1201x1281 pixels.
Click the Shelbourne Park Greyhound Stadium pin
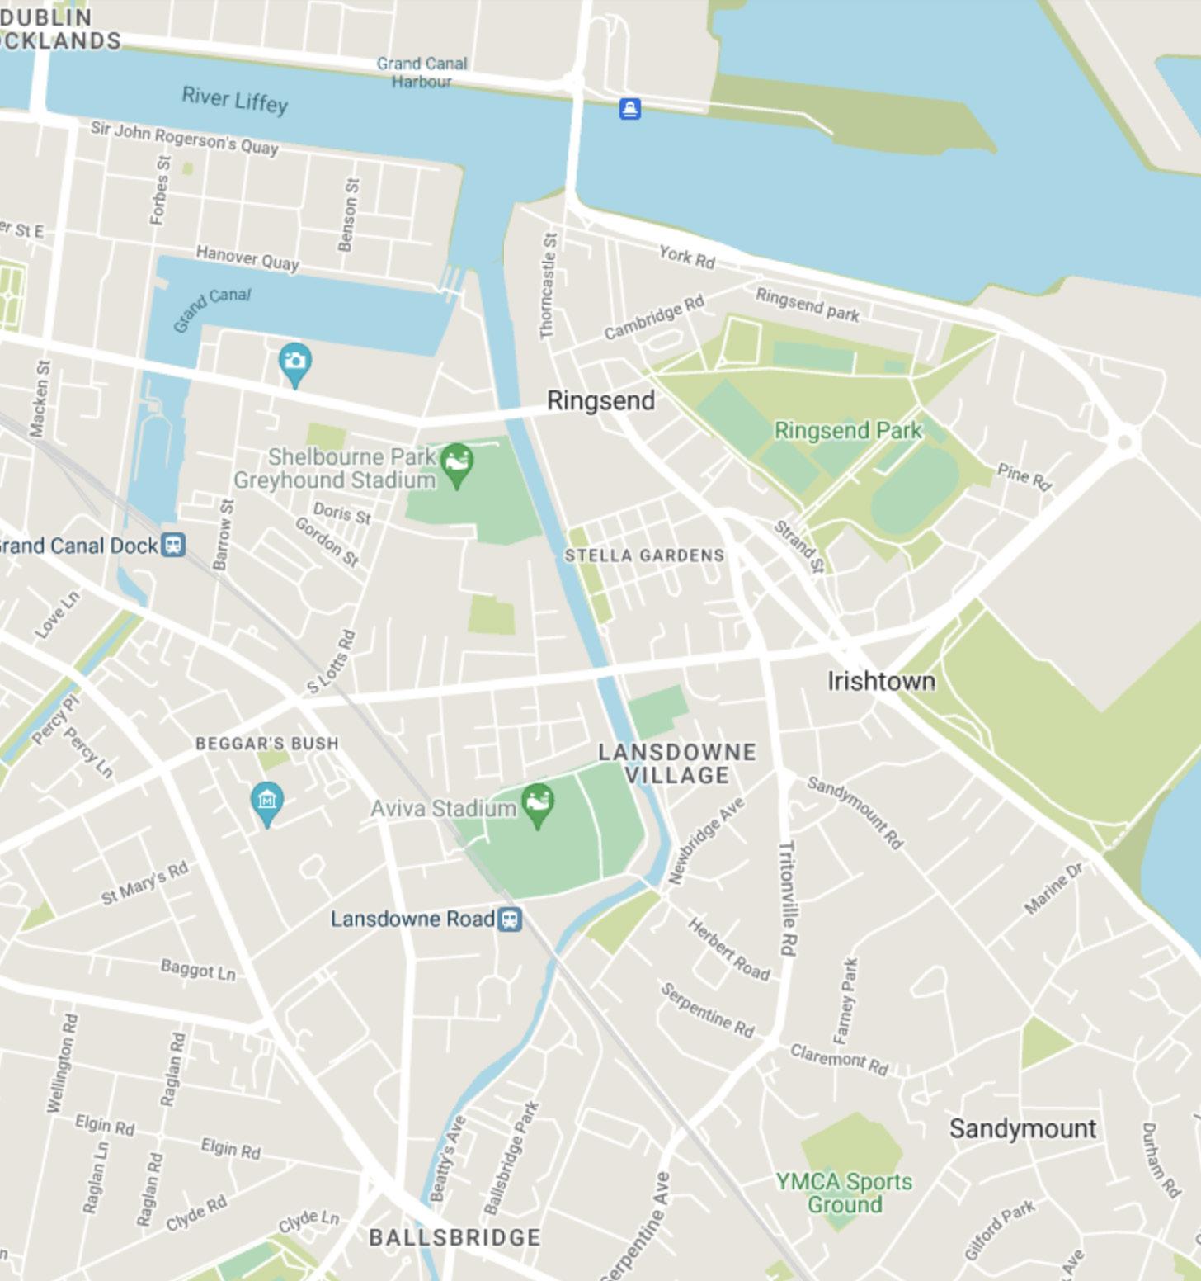(456, 466)
